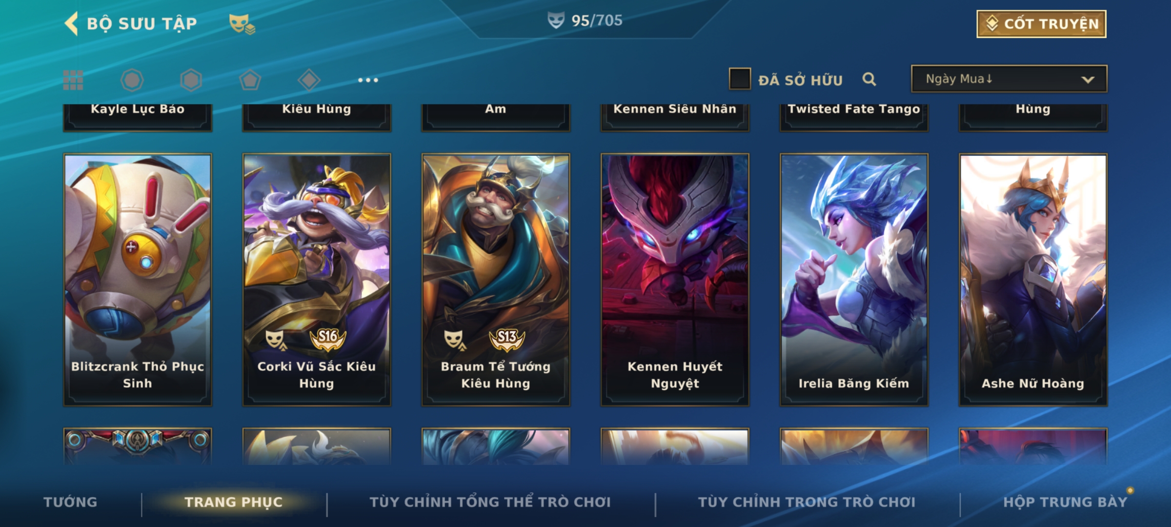The height and width of the screenshot is (527, 1171).
Task: Open the Ngày Mua sort dropdown
Action: tap(1009, 79)
